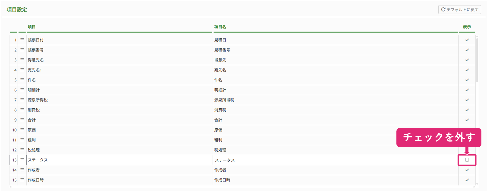Click drag handle icon for 粗利 row
The width and height of the screenshot is (488, 192).
22,140
